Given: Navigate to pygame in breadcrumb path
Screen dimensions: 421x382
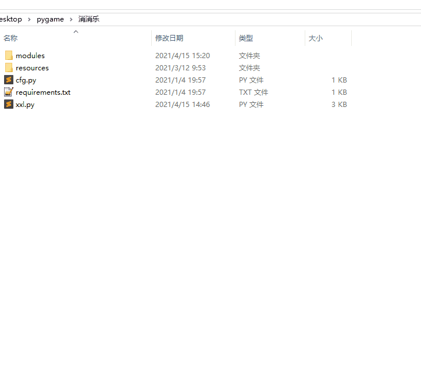Looking at the screenshot, I should (x=50, y=19).
